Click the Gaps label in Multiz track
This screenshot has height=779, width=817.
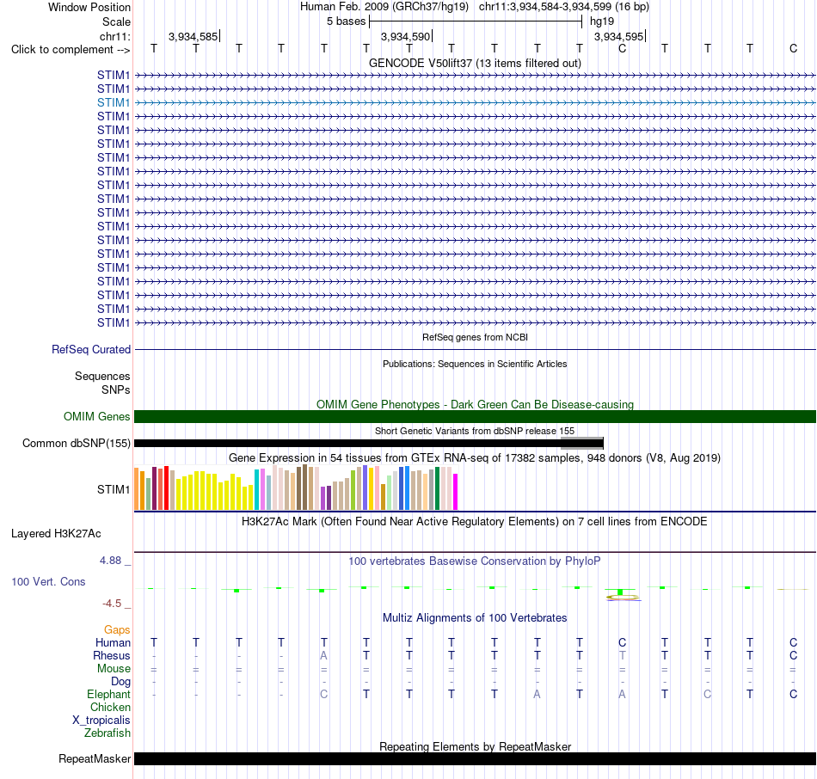[117, 630]
